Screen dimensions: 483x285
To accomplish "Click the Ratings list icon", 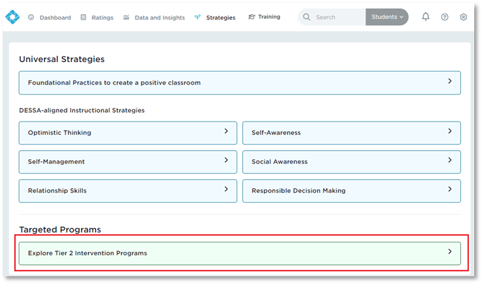I will pyautogui.click(x=84, y=18).
